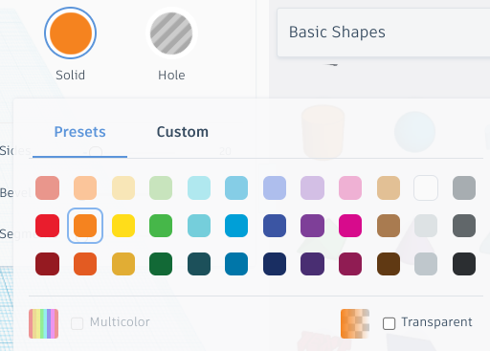Select the bright green color swatch
Screen dimensions: 490x351
[x=161, y=226]
